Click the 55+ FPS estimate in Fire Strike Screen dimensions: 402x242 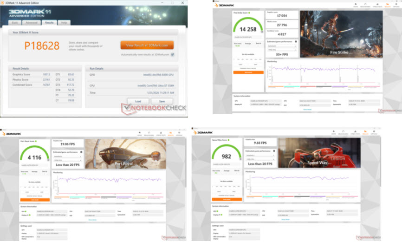click(282, 55)
